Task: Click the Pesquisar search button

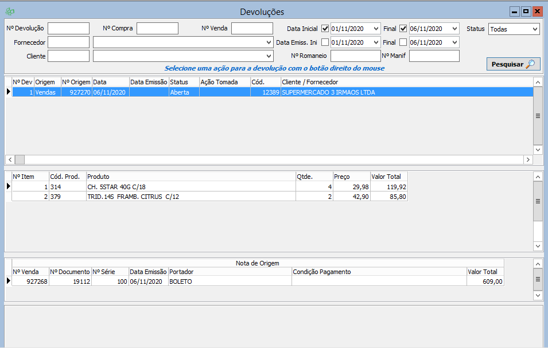Action: [x=513, y=64]
